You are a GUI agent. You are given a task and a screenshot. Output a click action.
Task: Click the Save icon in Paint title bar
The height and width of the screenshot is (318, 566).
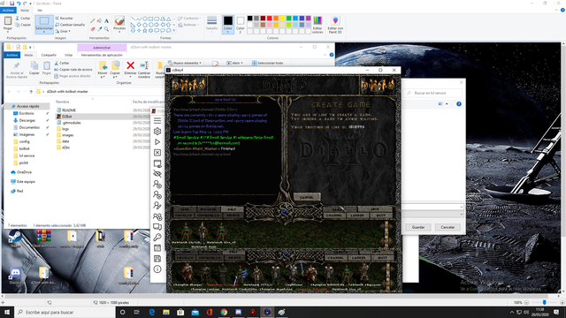pos(11,4)
